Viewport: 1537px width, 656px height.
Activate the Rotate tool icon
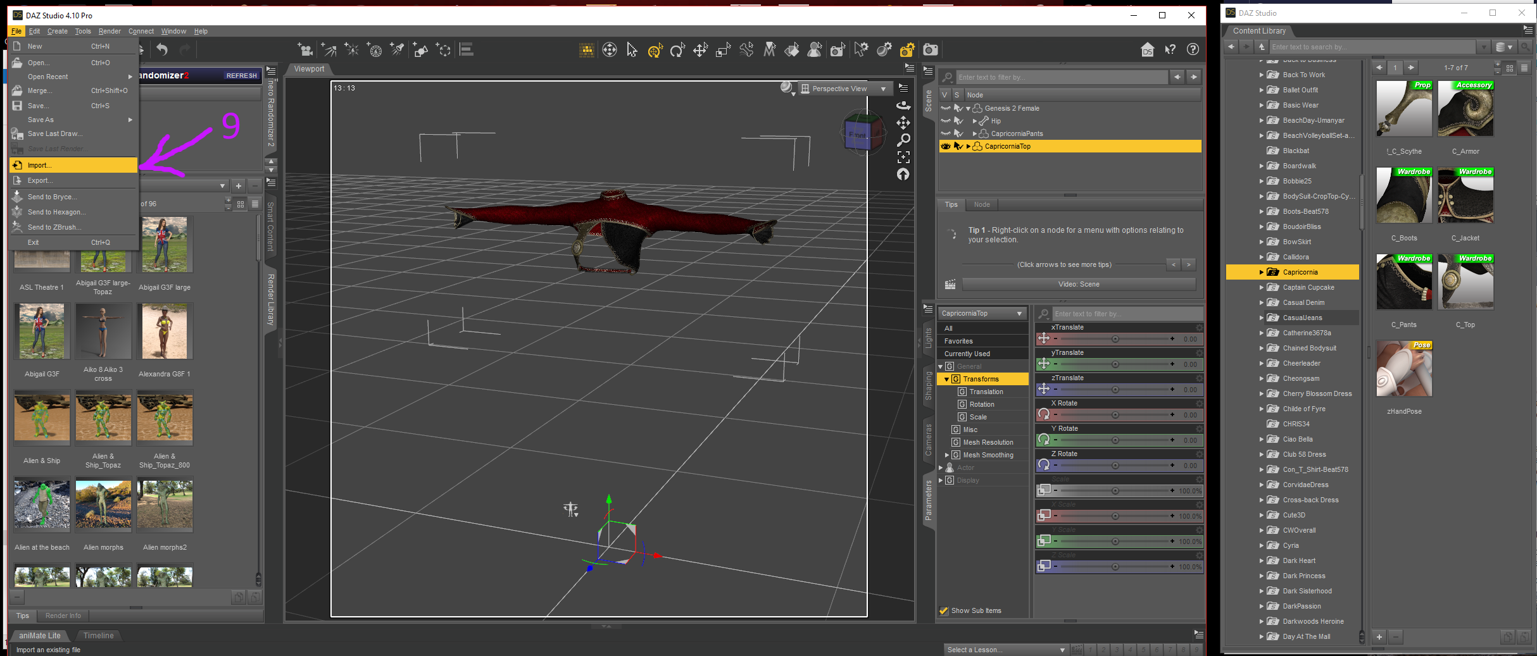coord(677,50)
